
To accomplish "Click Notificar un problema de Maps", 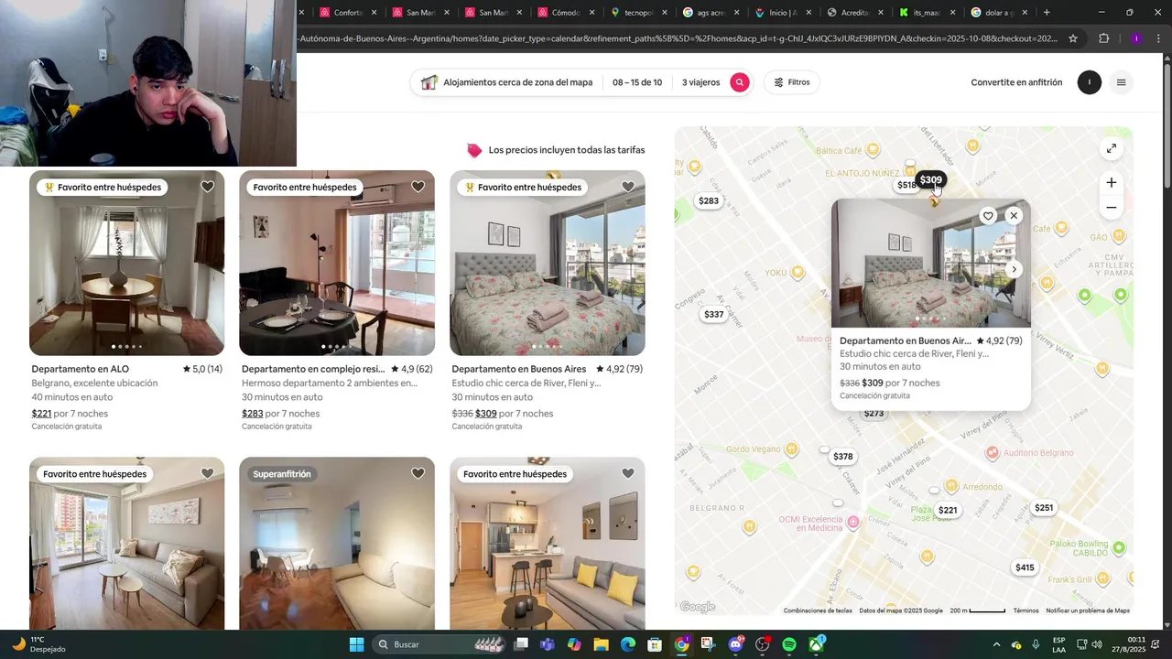I will coord(1088,610).
